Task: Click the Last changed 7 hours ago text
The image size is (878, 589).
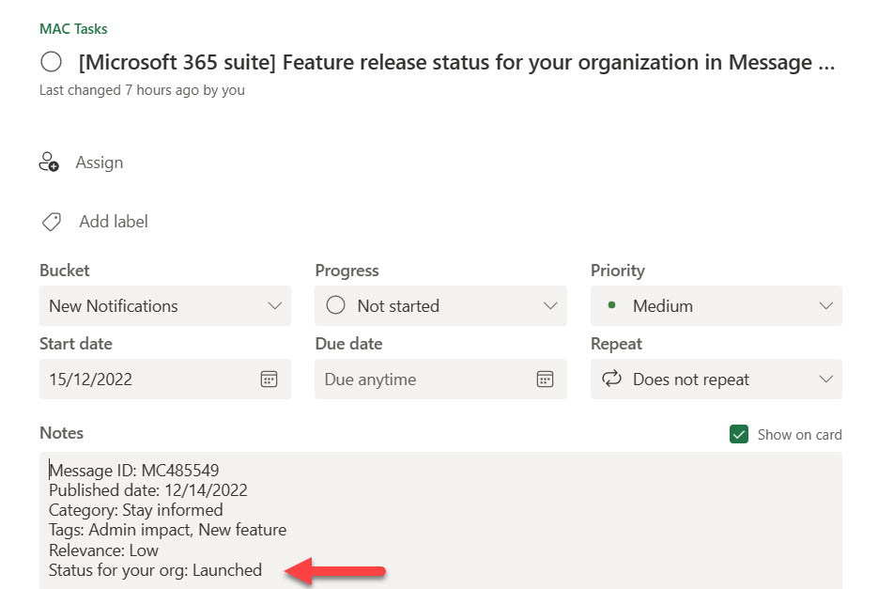Action: 142,90
